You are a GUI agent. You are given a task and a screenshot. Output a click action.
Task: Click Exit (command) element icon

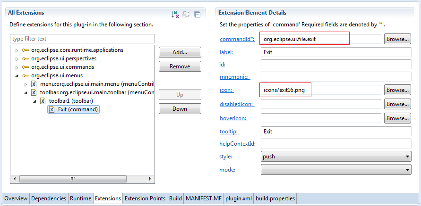point(52,109)
